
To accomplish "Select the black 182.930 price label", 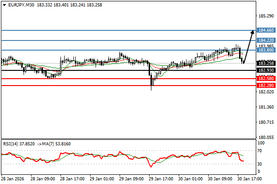I will click(x=266, y=70).
